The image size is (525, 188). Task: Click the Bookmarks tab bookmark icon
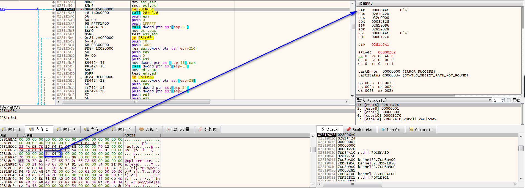[348, 129]
